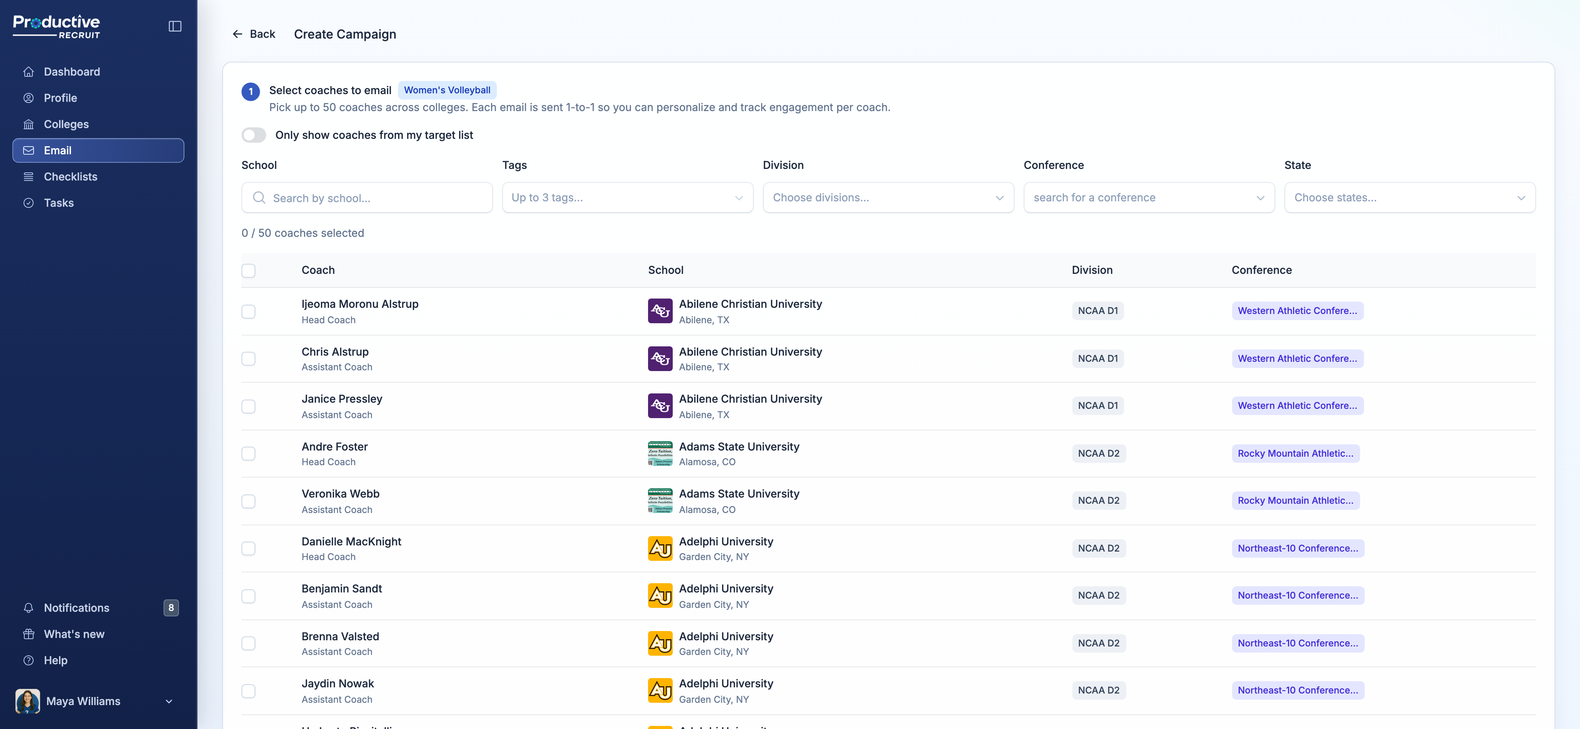Click the Productive Recruit logo
The height and width of the screenshot is (729, 1580).
(x=56, y=26)
